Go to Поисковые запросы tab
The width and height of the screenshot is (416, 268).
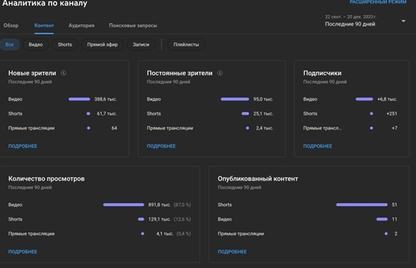point(133,25)
